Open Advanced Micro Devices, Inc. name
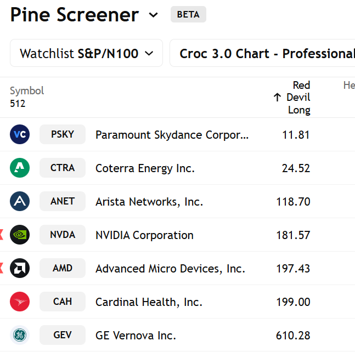 pos(170,269)
